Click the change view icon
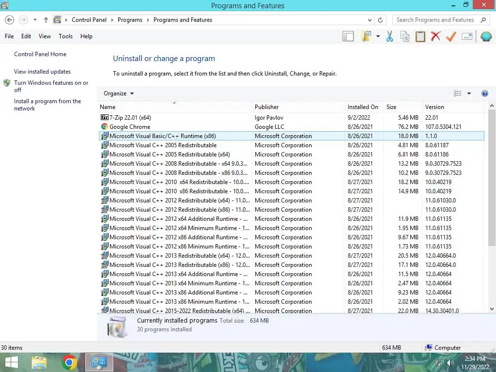The height and width of the screenshot is (372, 496). pyautogui.click(x=457, y=93)
